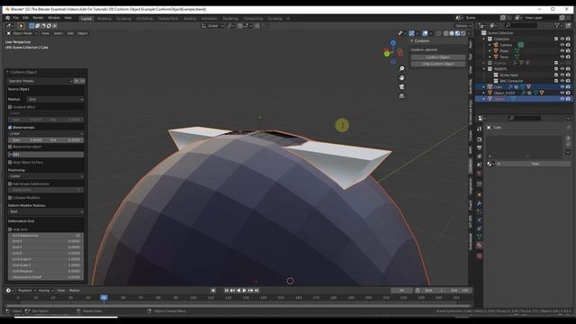This screenshot has width=576, height=324.
Task: Collapse the Conform panel in sidebar
Action: (412, 41)
